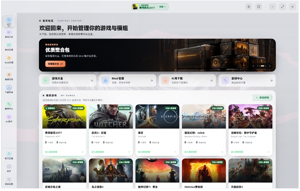Select the 霍格沃兹之遗 castle cover thumbnail

click(64, 171)
